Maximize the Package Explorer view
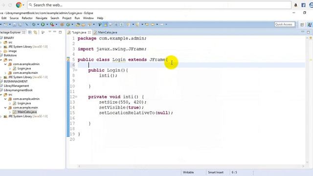313x176 pixels. [60, 32]
